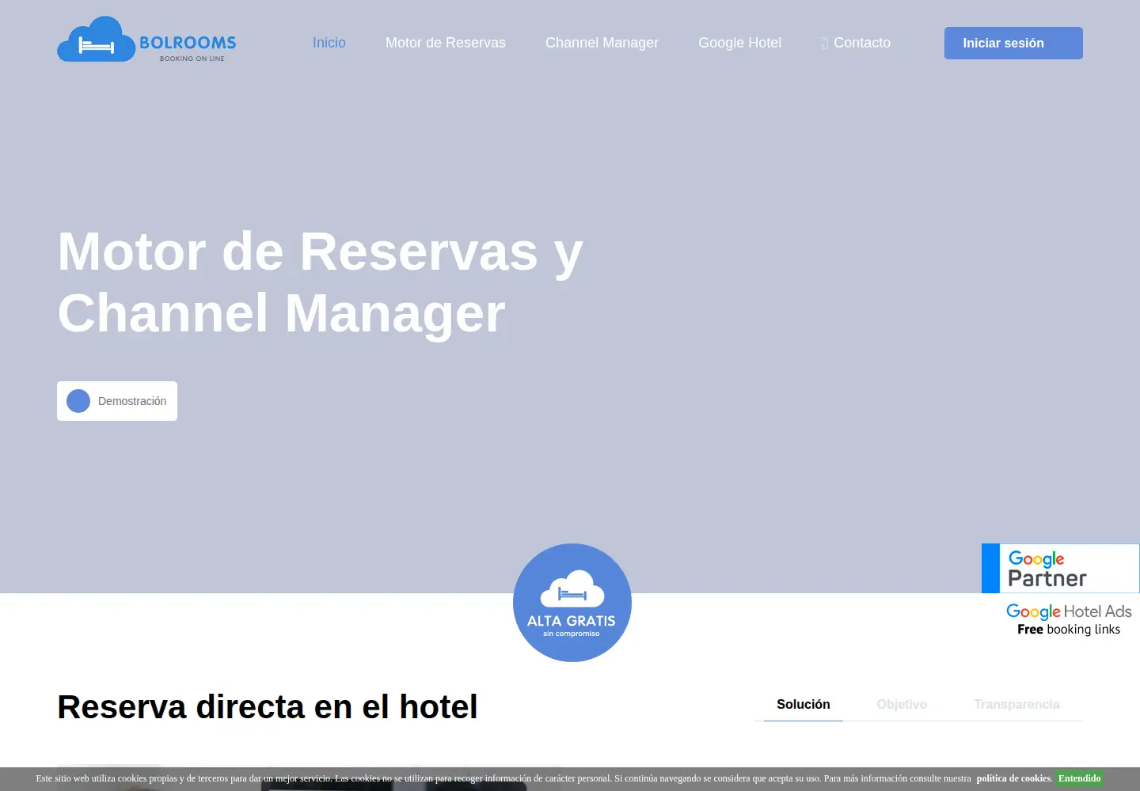1140x791 pixels.
Task: Switch to the Objetivo tab
Action: 902,704
